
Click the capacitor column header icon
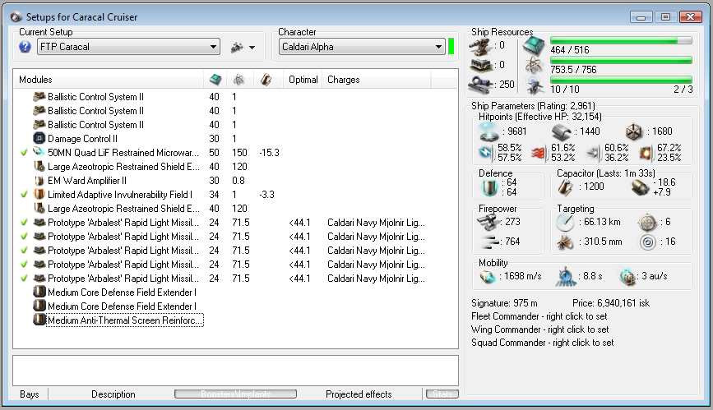tap(266, 80)
